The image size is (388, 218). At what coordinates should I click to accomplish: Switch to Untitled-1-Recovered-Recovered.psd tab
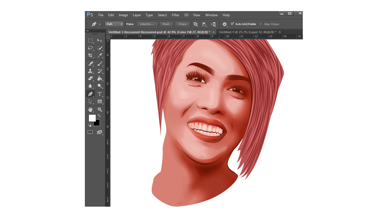159,32
